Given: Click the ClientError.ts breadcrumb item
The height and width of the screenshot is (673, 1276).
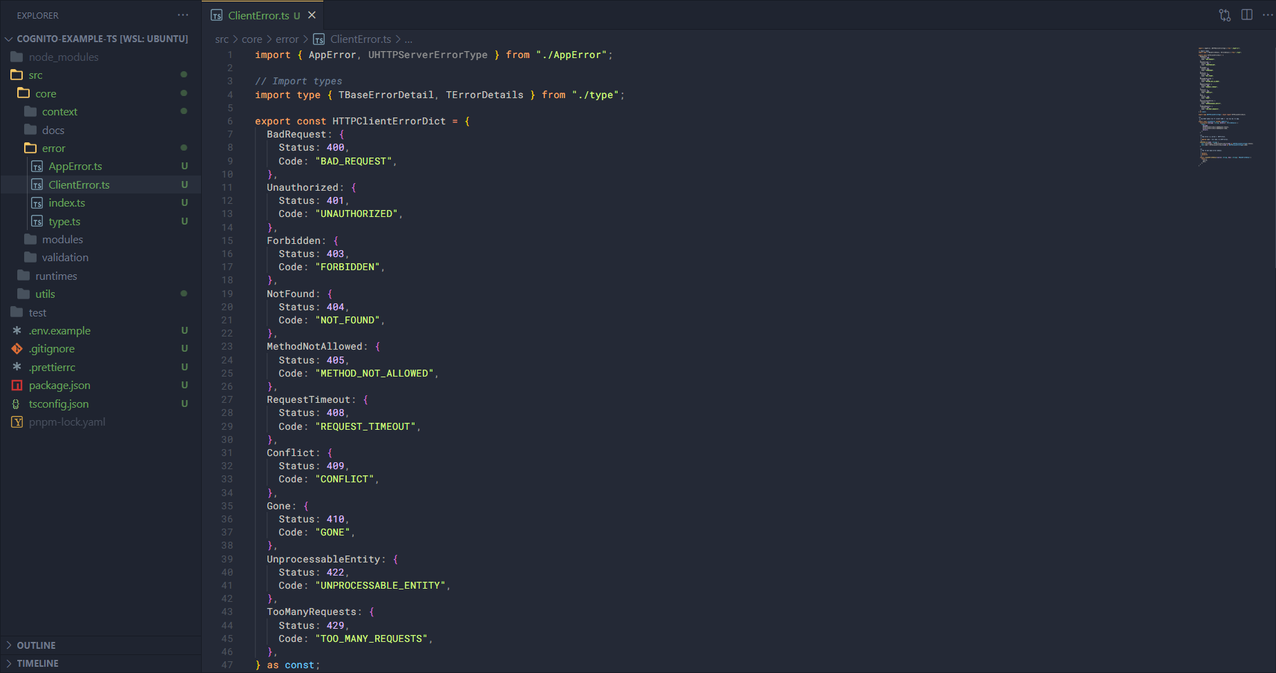Looking at the screenshot, I should tap(360, 39).
